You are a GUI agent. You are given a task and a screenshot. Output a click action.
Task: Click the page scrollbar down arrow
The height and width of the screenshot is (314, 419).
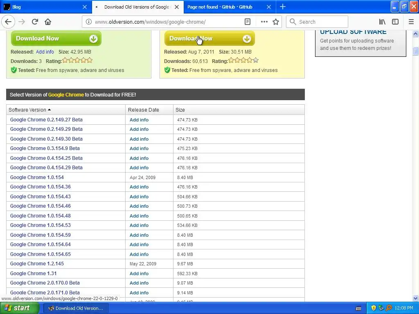click(416, 298)
